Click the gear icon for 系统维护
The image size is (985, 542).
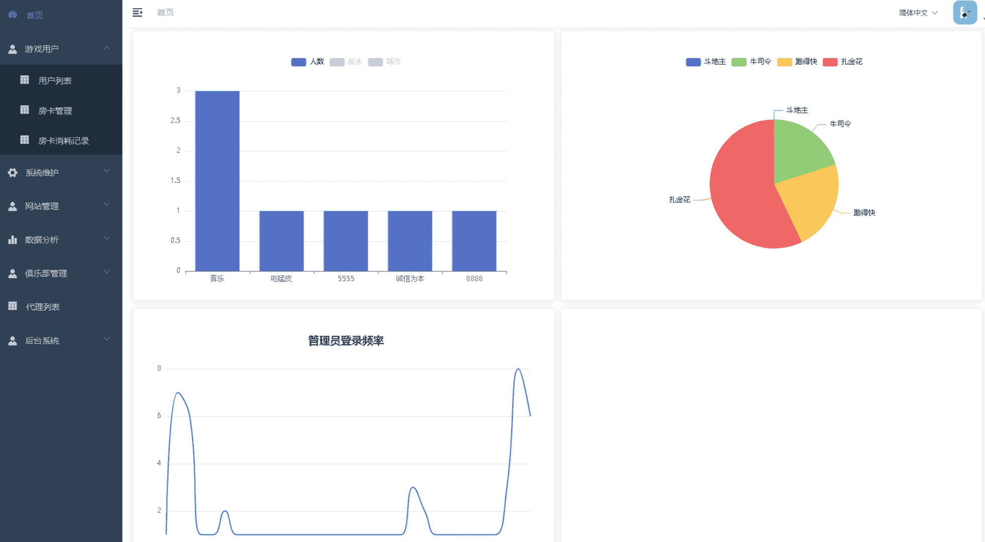[x=13, y=173]
